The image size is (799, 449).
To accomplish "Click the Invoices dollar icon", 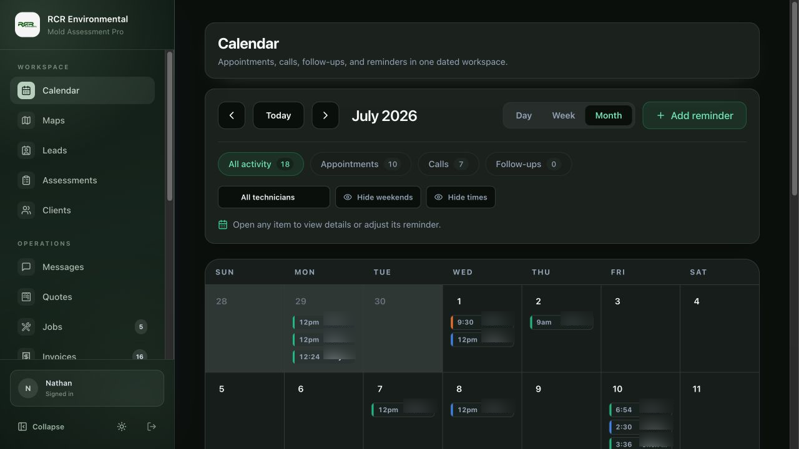I will pyautogui.click(x=26, y=355).
